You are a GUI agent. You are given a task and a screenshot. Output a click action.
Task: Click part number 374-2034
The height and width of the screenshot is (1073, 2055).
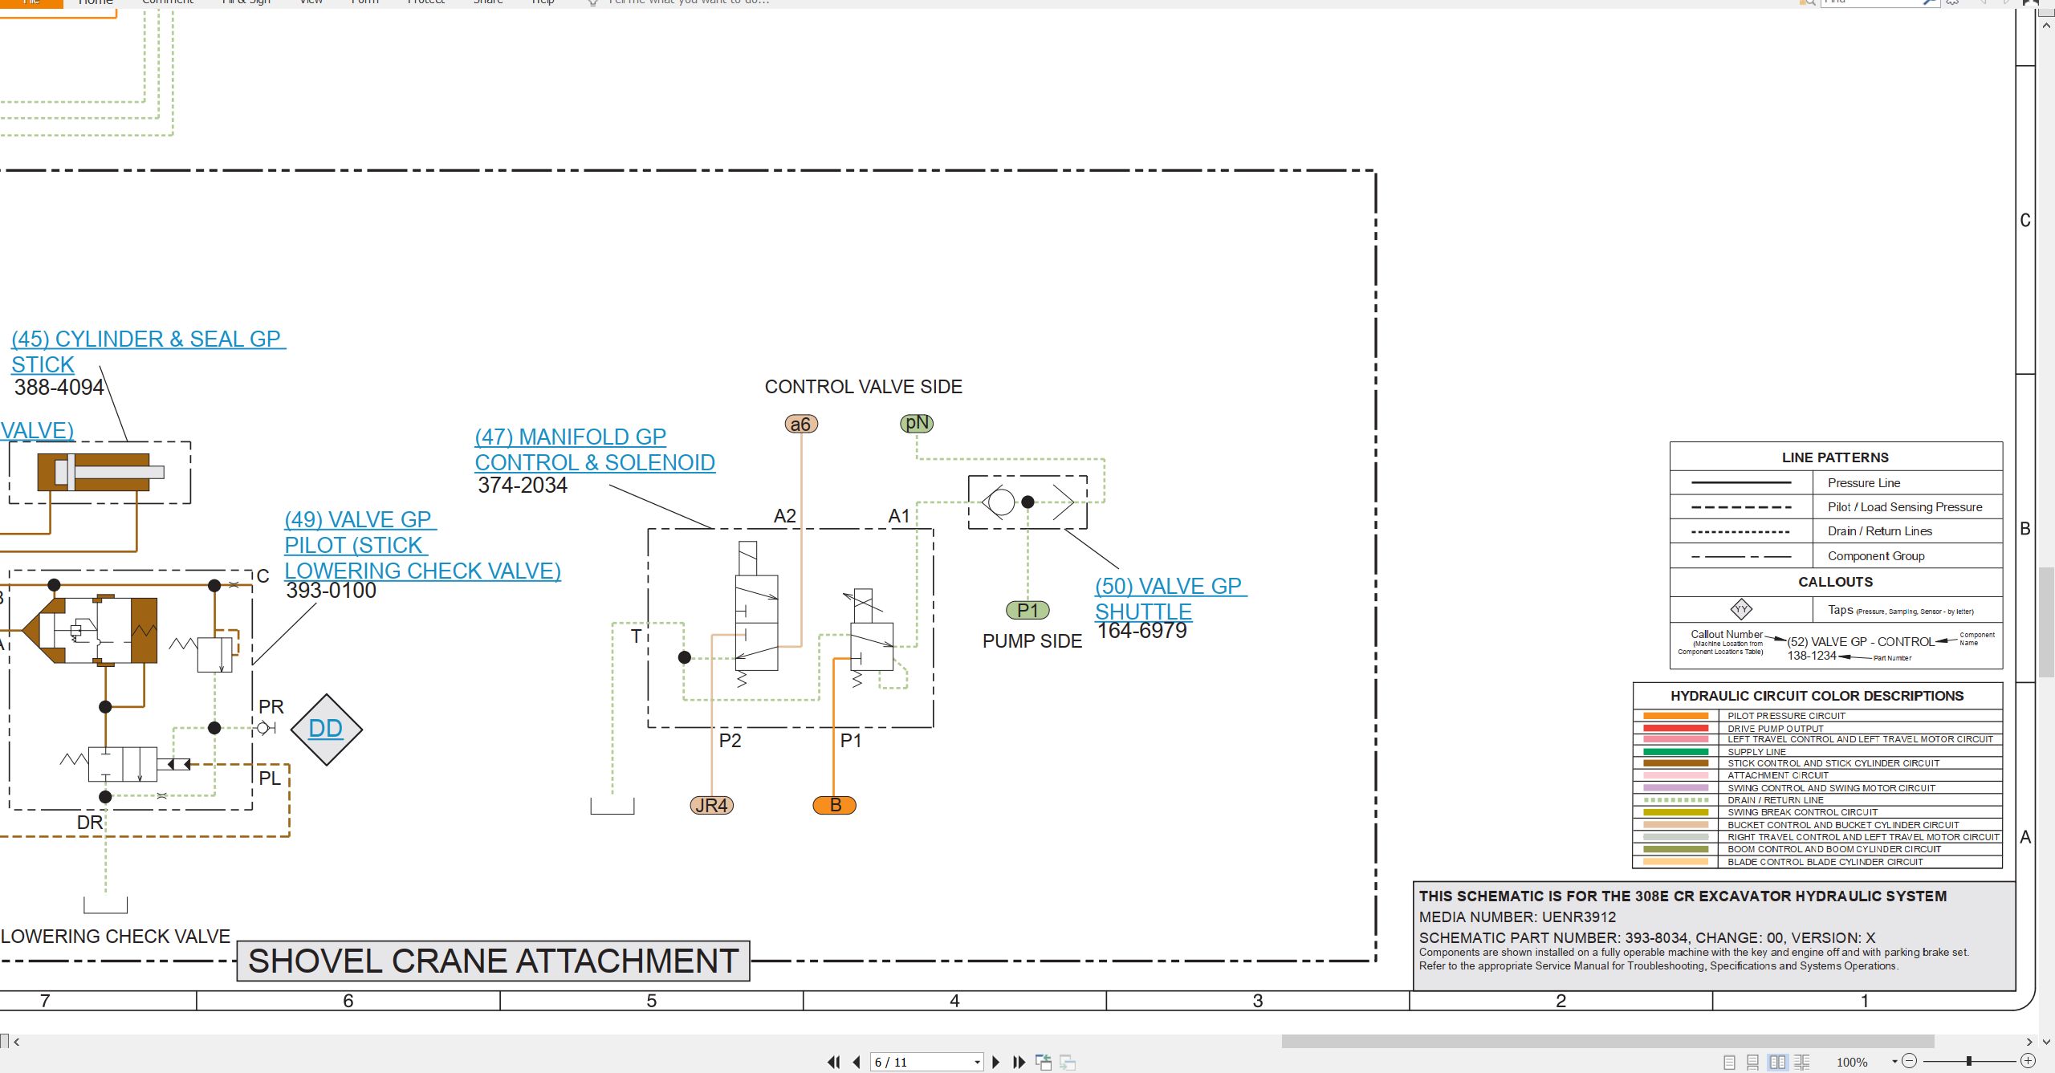(523, 486)
